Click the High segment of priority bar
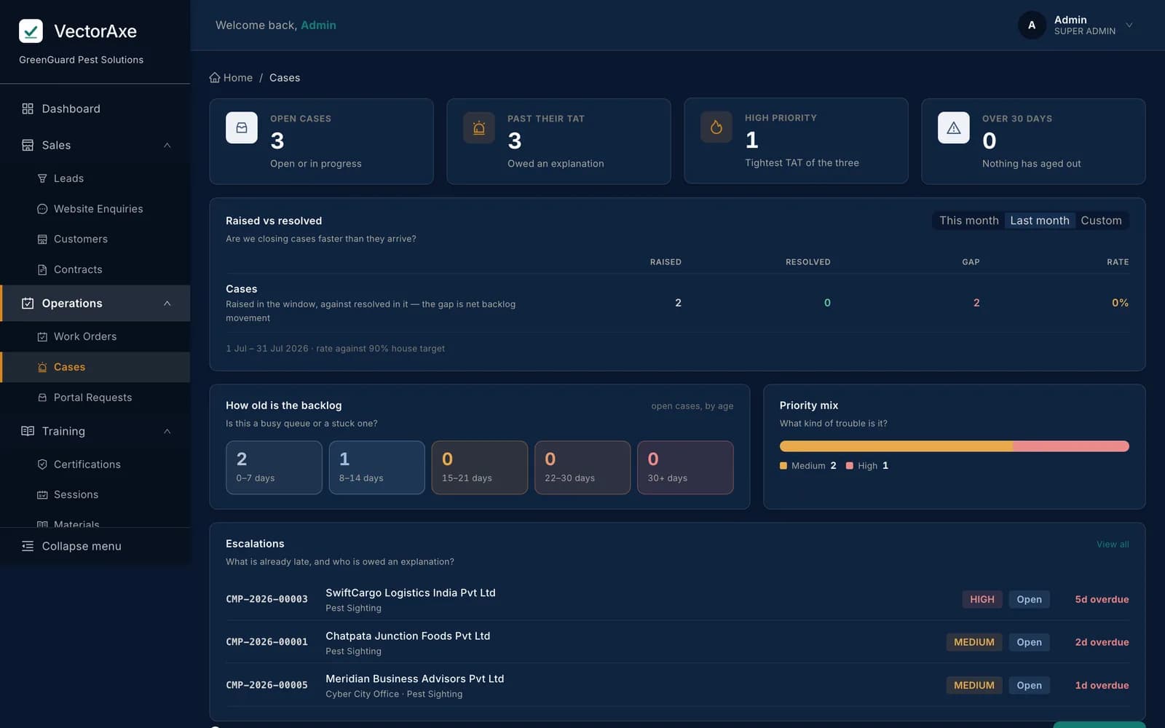Screen dimensions: 1165x728 tap(1071, 446)
